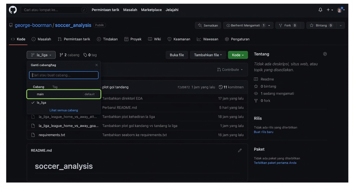The width and height of the screenshot is (353, 190).
Task: Open 'Perbarui README.md' commit message
Action: click(120, 107)
